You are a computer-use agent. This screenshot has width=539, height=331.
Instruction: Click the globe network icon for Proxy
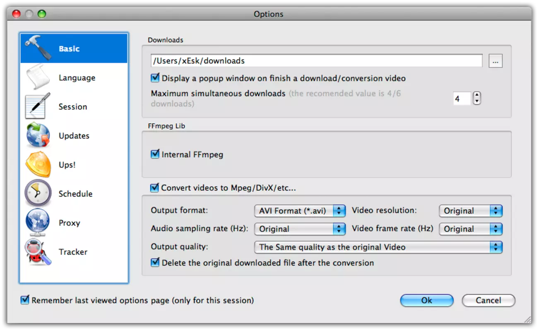coord(38,222)
